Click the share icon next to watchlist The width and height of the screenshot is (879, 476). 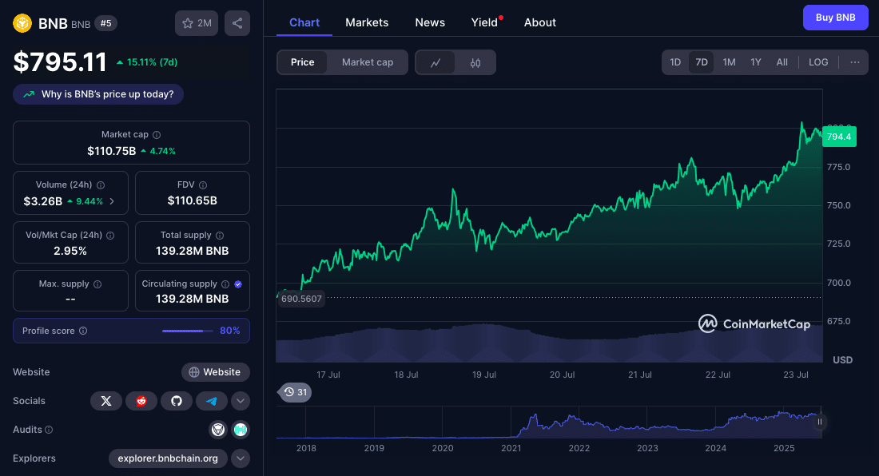pos(237,23)
